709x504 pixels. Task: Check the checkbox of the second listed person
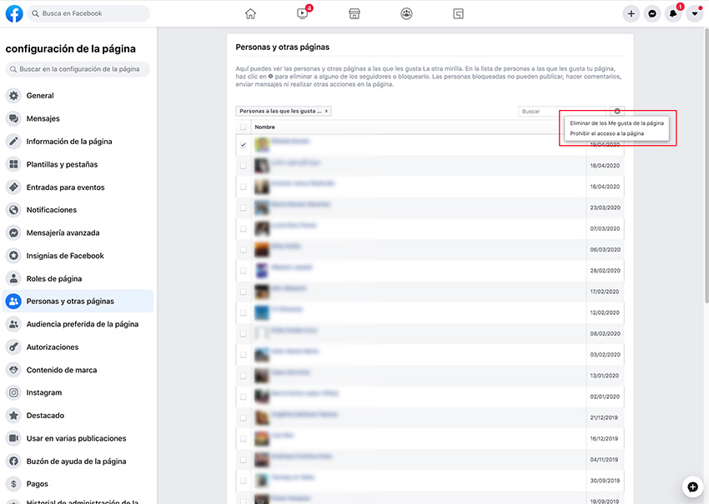tap(243, 165)
